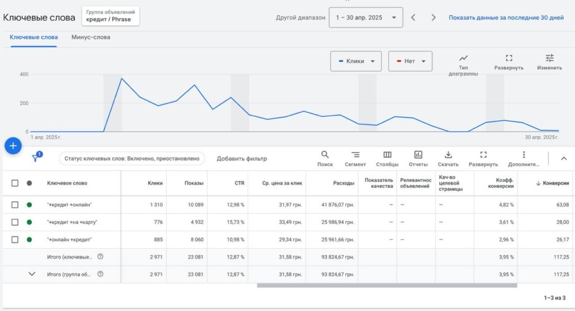The image size is (575, 311).
Task: Toggle the select-all checkbox in table header
Action: 15,183
